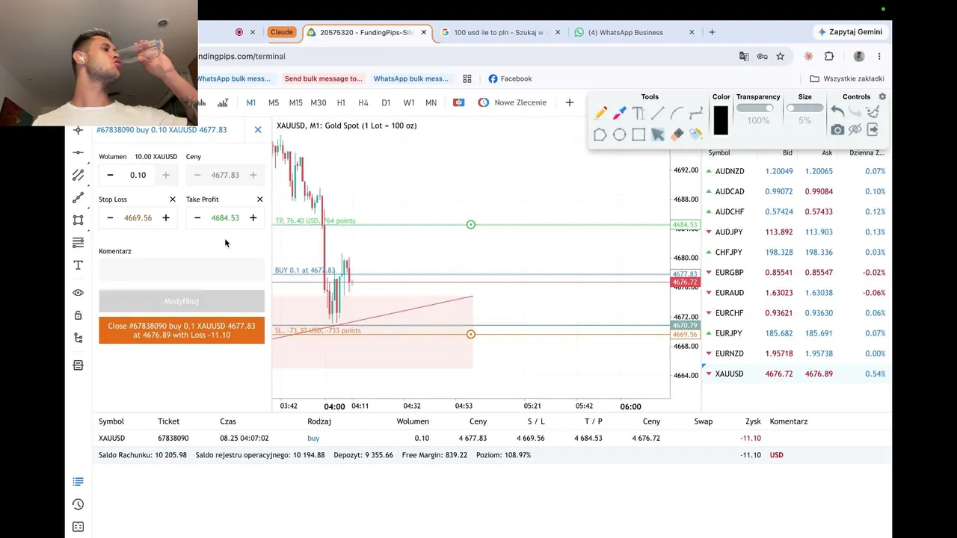This screenshot has height=538, width=957.
Task: Bookmark page with star icon
Action: tap(781, 56)
